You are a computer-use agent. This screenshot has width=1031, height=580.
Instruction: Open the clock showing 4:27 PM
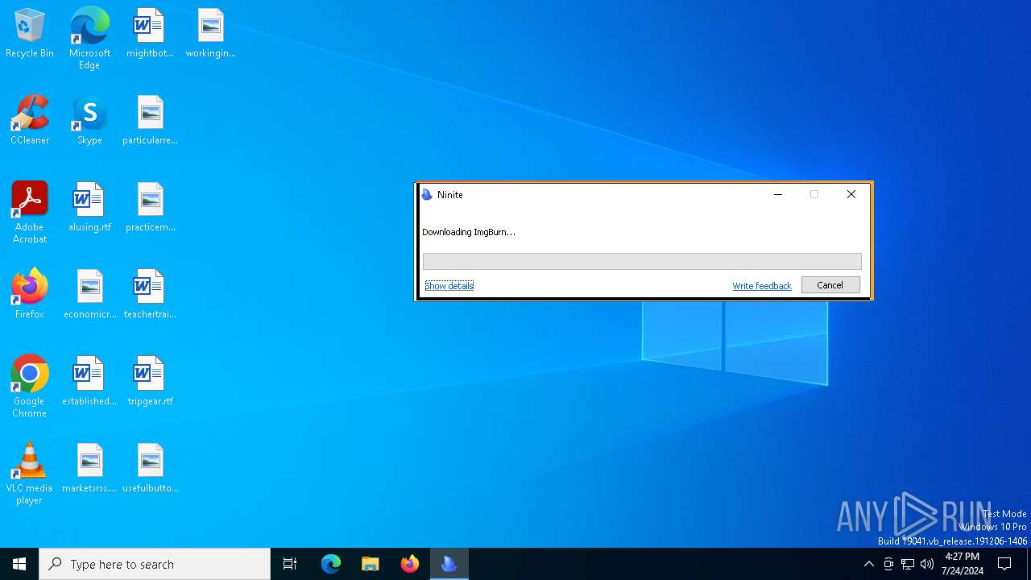coord(963,564)
